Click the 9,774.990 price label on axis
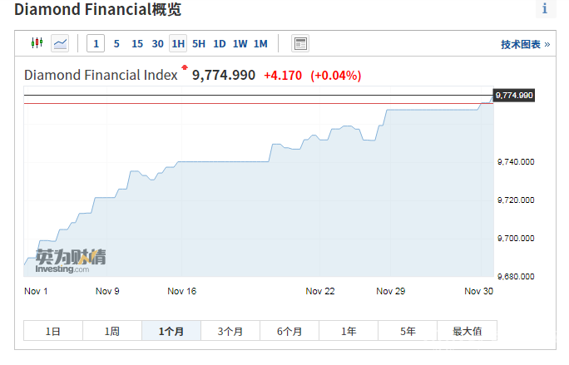The width and height of the screenshot is (569, 365). tap(513, 96)
